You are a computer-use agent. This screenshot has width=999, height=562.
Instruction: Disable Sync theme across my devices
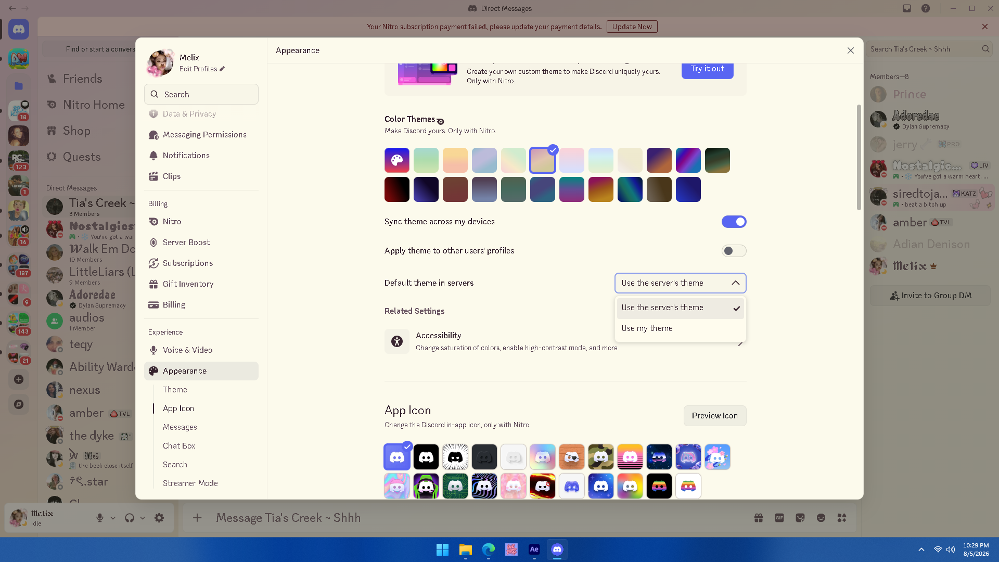[734, 222]
